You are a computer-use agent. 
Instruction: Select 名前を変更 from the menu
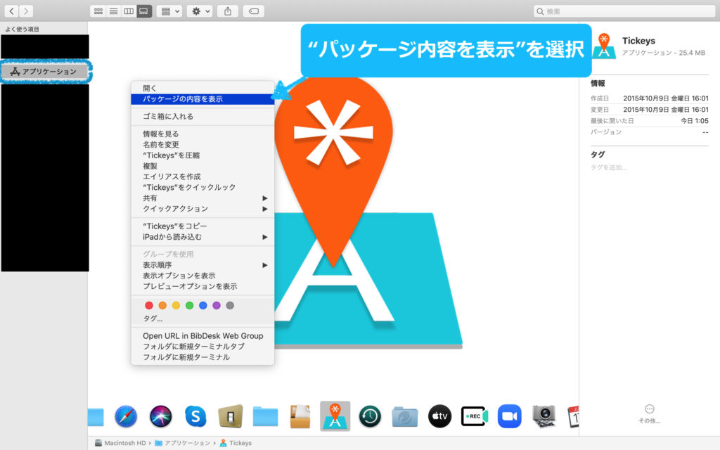(x=202, y=145)
